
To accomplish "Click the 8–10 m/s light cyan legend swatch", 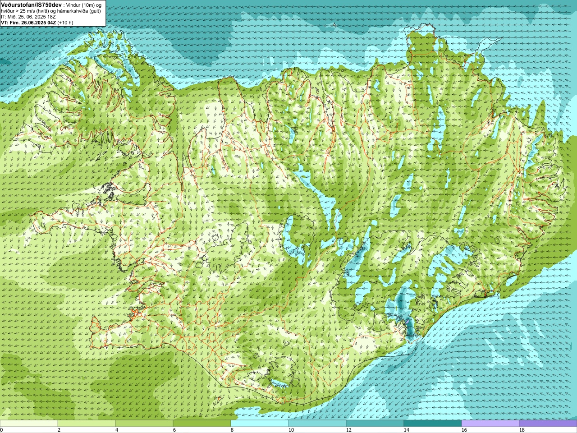I will pos(260,424).
